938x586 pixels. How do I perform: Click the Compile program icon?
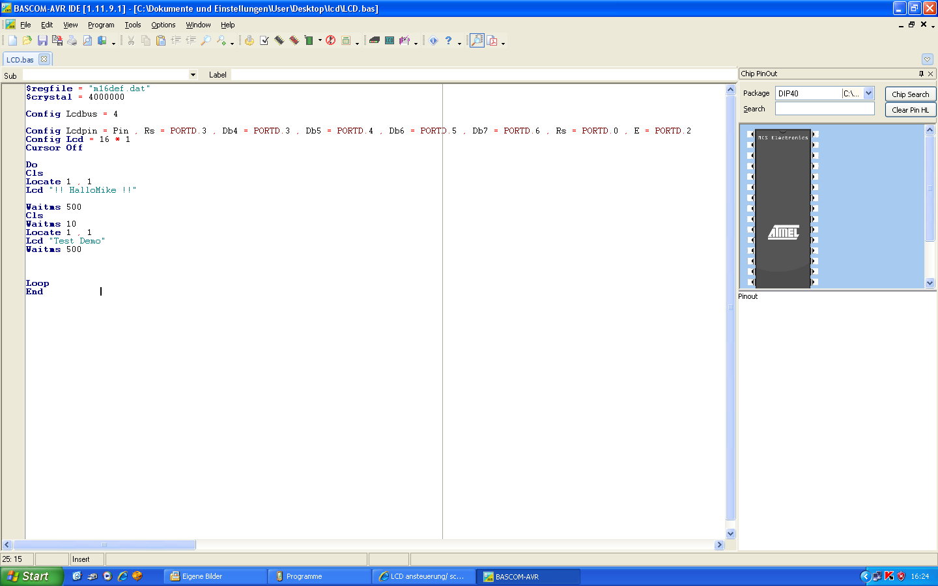[249, 40]
